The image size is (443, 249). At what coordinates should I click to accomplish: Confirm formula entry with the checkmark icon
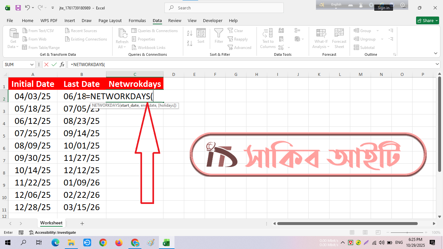click(x=54, y=65)
